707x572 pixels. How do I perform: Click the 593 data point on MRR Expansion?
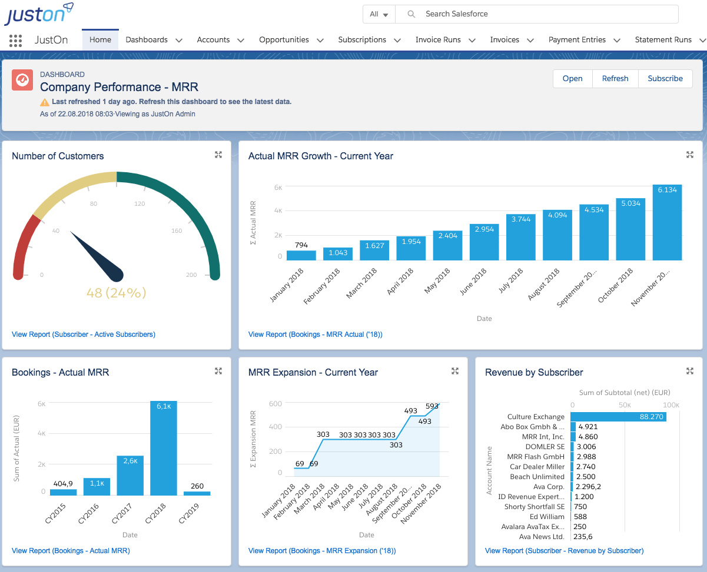point(438,404)
